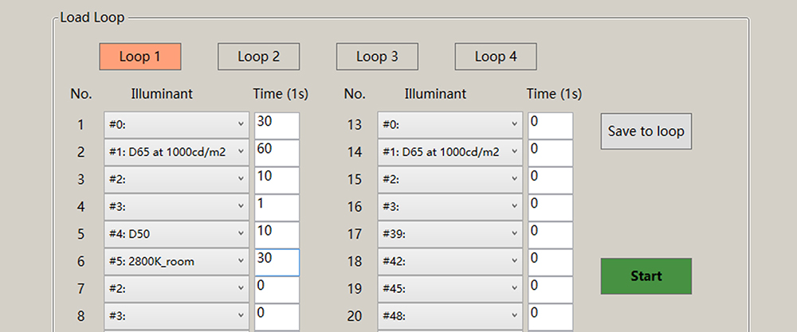Image resolution: width=797 pixels, height=332 pixels.
Task: Click the time field for row 3
Action: pos(277,180)
